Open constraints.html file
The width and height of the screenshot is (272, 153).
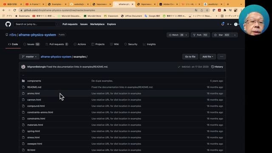coord(36,119)
